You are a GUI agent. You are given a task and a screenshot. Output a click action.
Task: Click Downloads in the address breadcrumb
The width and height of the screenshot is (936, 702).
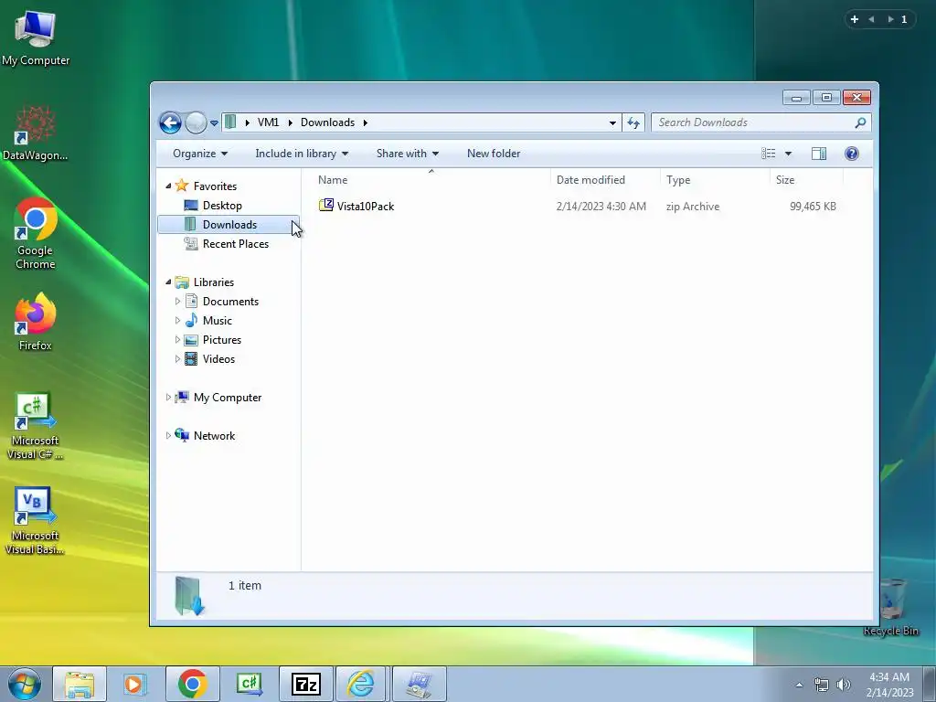pyautogui.click(x=327, y=122)
